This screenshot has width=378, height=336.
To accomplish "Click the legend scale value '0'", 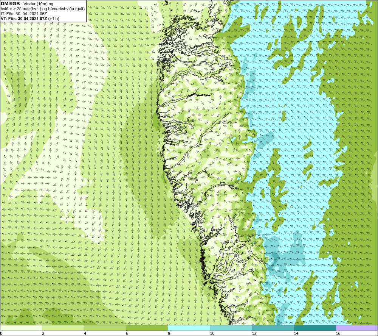I will 1,333.
